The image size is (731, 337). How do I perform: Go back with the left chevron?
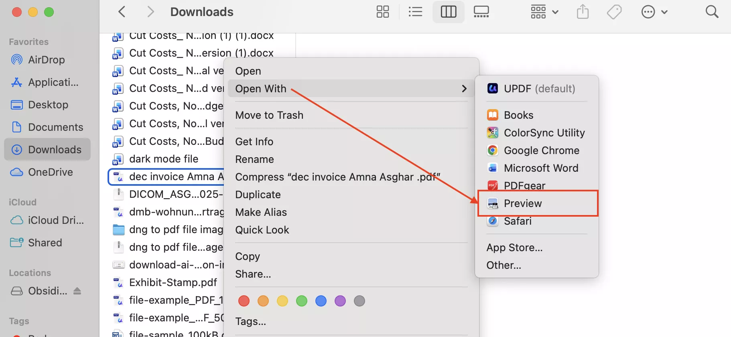coord(122,12)
